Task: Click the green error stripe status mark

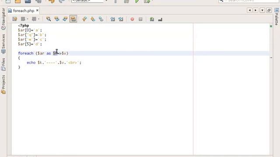Action: point(271,26)
